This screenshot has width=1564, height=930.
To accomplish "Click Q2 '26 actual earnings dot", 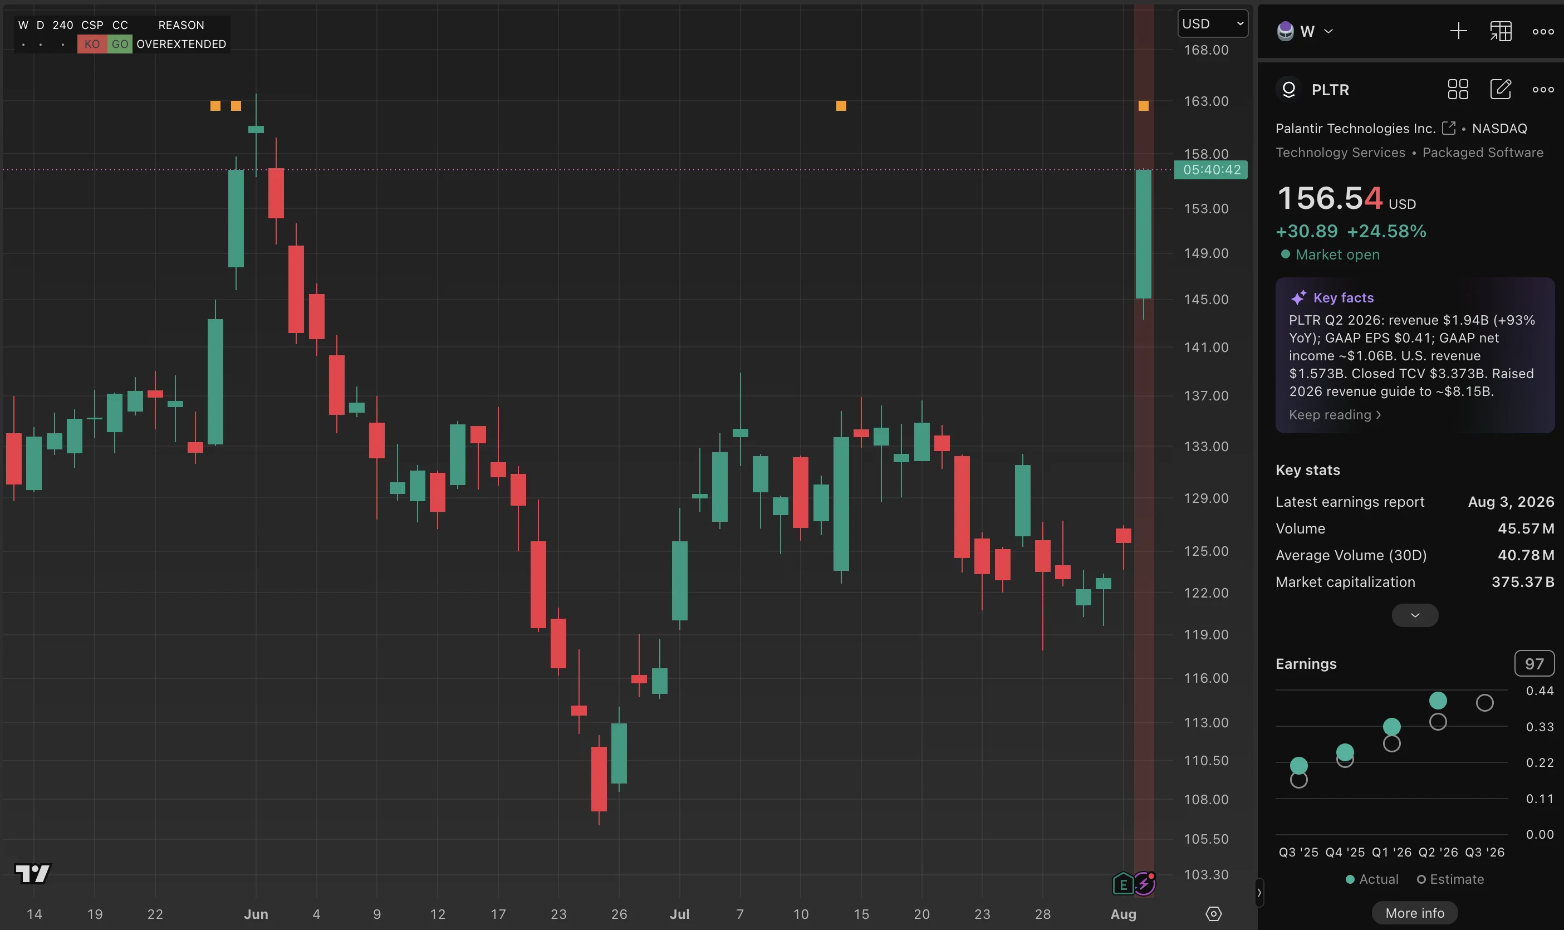I will tap(1438, 700).
